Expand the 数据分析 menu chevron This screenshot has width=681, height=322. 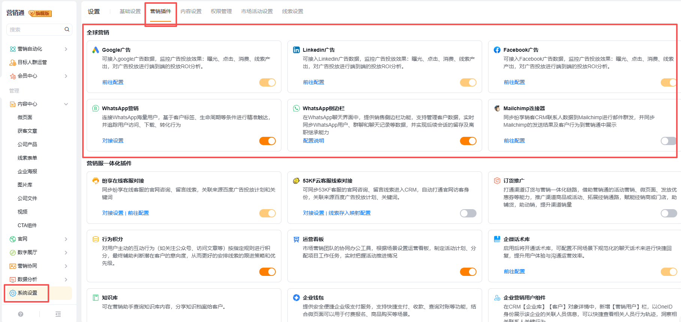coord(66,280)
